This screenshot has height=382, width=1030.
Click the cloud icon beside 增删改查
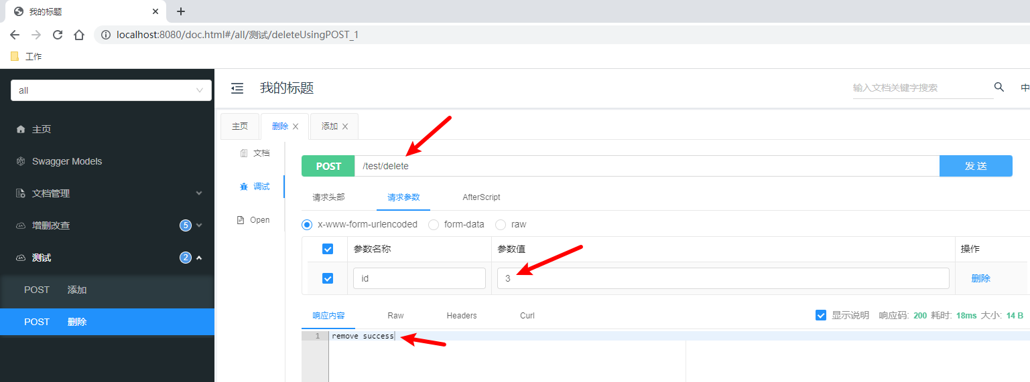[x=21, y=225]
